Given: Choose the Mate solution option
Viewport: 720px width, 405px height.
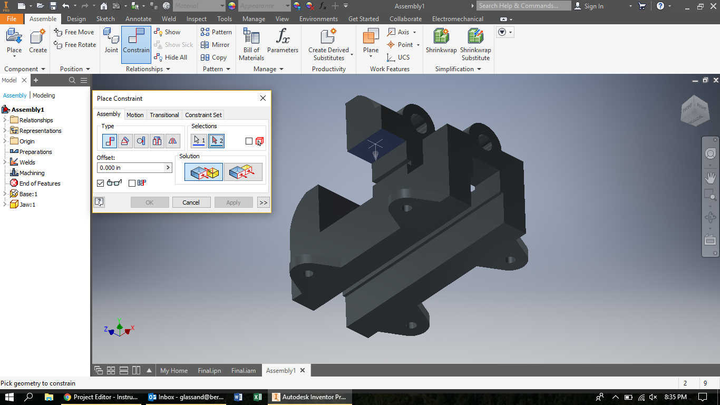Looking at the screenshot, I should tap(203, 172).
